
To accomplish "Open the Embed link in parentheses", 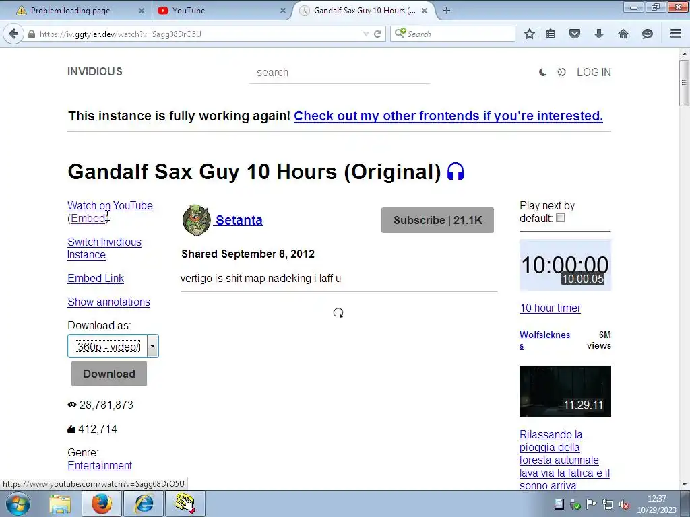I will pyautogui.click(x=88, y=218).
